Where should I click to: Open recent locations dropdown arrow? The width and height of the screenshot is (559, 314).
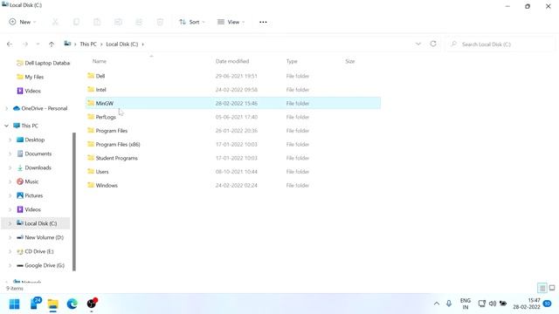tap(38, 44)
